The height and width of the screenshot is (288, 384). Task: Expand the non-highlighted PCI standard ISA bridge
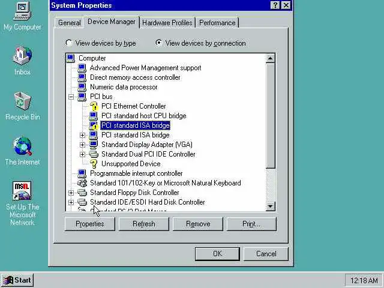click(x=83, y=135)
